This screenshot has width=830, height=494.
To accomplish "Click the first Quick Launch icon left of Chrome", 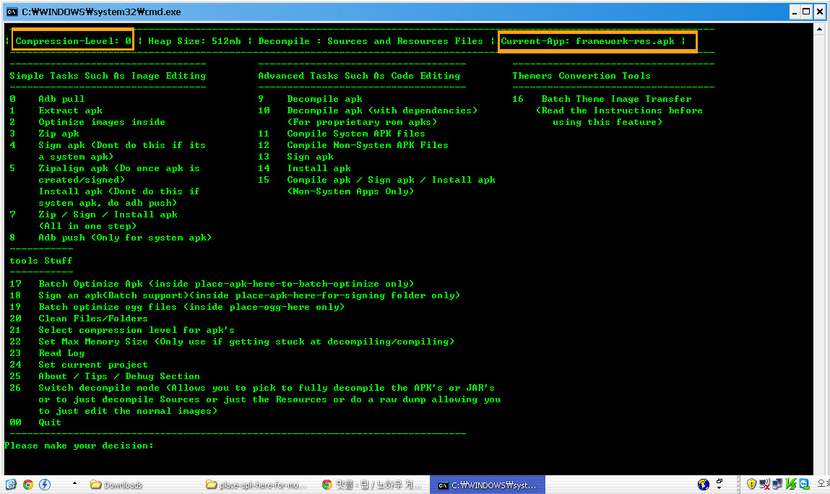I will point(12,485).
